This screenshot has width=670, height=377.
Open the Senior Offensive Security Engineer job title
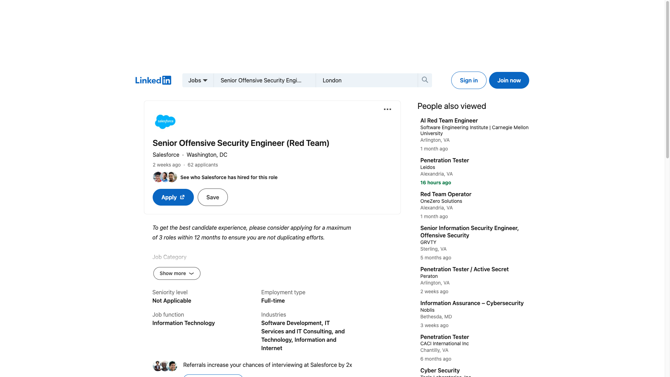(241, 143)
